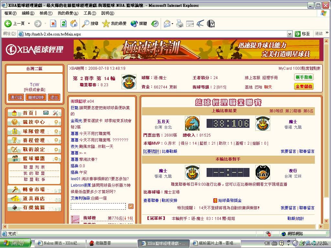Collapse the 籃球聯盟 menu minus icon
Image resolution: width=331 pixels, height=248 pixels.
(56, 158)
